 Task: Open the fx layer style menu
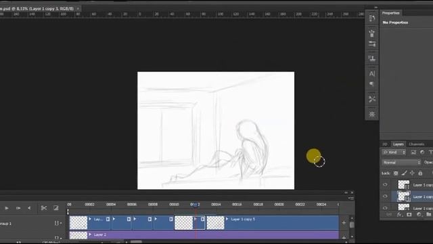pyautogui.click(x=399, y=215)
